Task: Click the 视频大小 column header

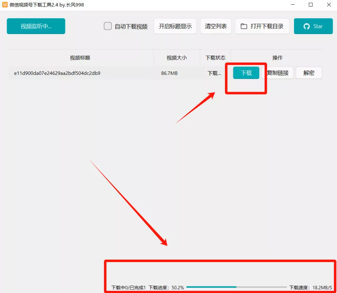Action: 177,58
